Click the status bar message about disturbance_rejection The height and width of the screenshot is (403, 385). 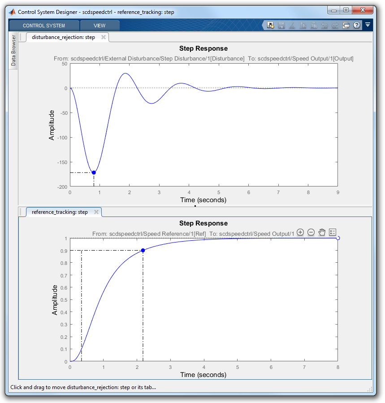coord(83,387)
